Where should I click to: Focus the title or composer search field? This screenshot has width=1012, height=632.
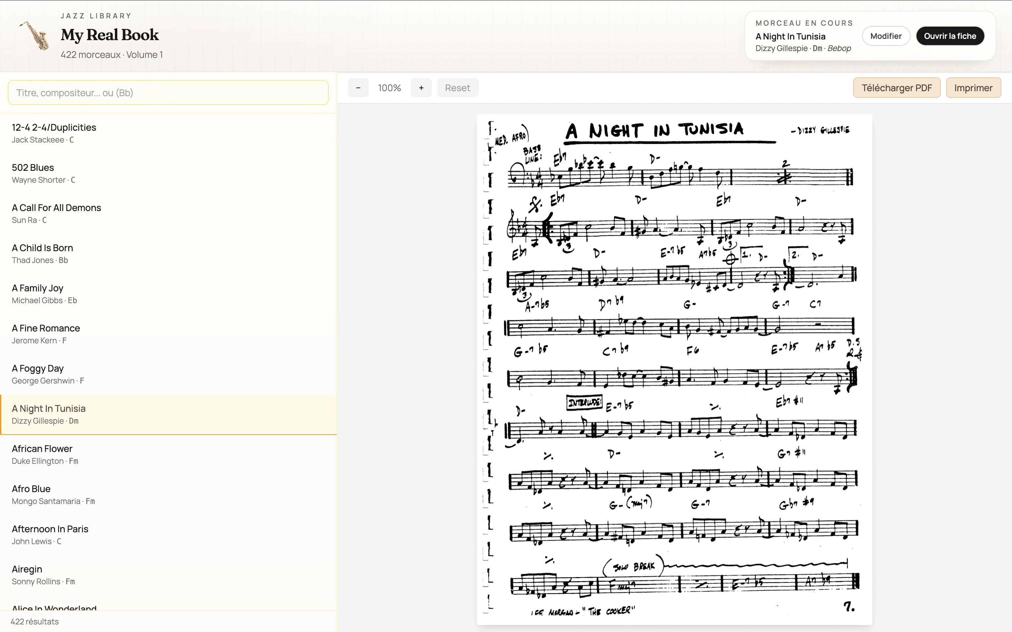(x=168, y=92)
